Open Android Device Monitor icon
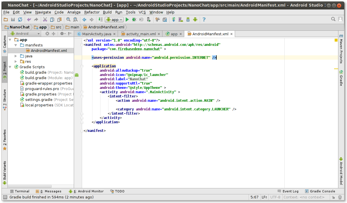This screenshot has height=203, width=347. point(195,19)
